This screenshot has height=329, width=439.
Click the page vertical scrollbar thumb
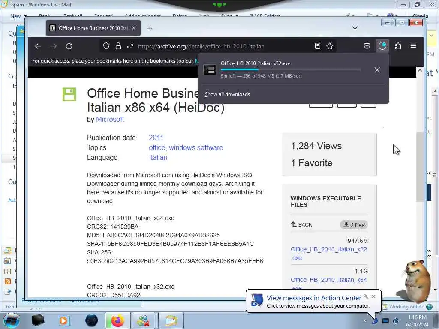click(x=420, y=167)
